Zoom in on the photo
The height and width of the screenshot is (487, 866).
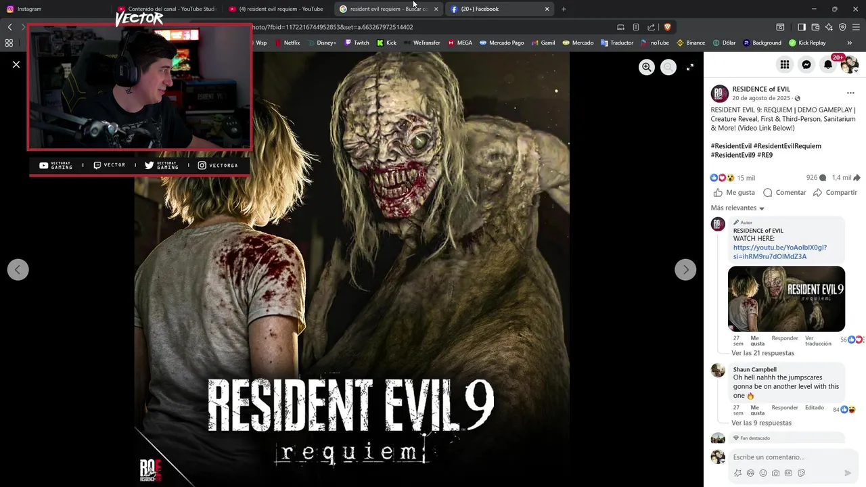(x=647, y=67)
